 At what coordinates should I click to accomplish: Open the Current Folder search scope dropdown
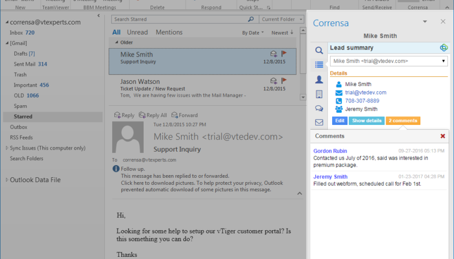(281, 19)
